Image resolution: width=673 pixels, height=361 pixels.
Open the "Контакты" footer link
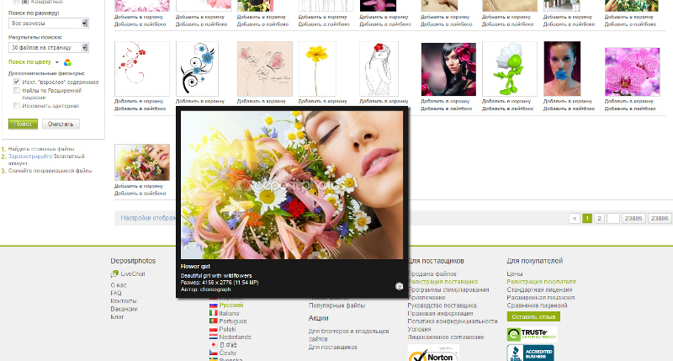pyautogui.click(x=124, y=301)
